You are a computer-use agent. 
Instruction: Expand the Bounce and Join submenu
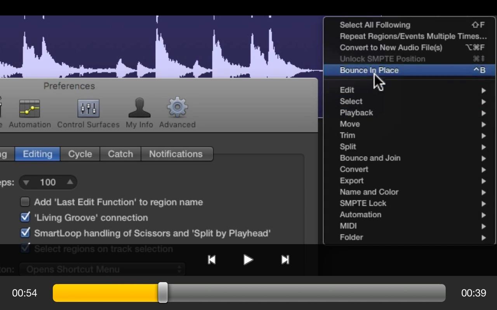(x=410, y=158)
